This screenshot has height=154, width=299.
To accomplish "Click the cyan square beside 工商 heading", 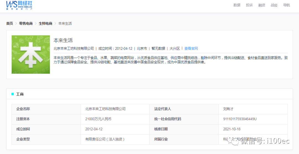I will click(x=12, y=94).
